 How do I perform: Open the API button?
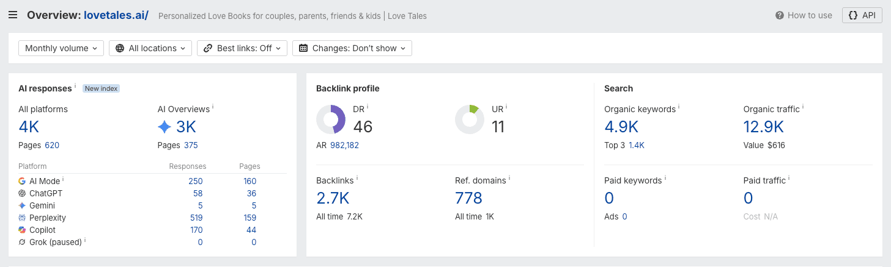[x=862, y=15]
